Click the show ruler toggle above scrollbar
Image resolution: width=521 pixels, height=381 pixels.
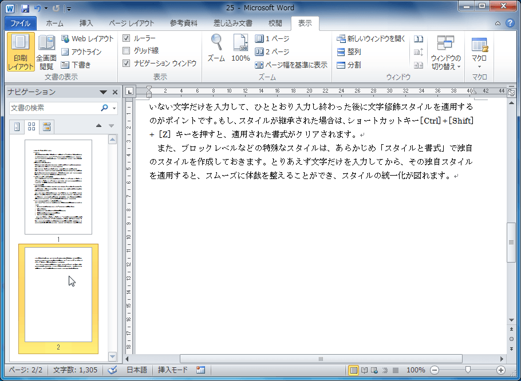[x=511, y=93]
